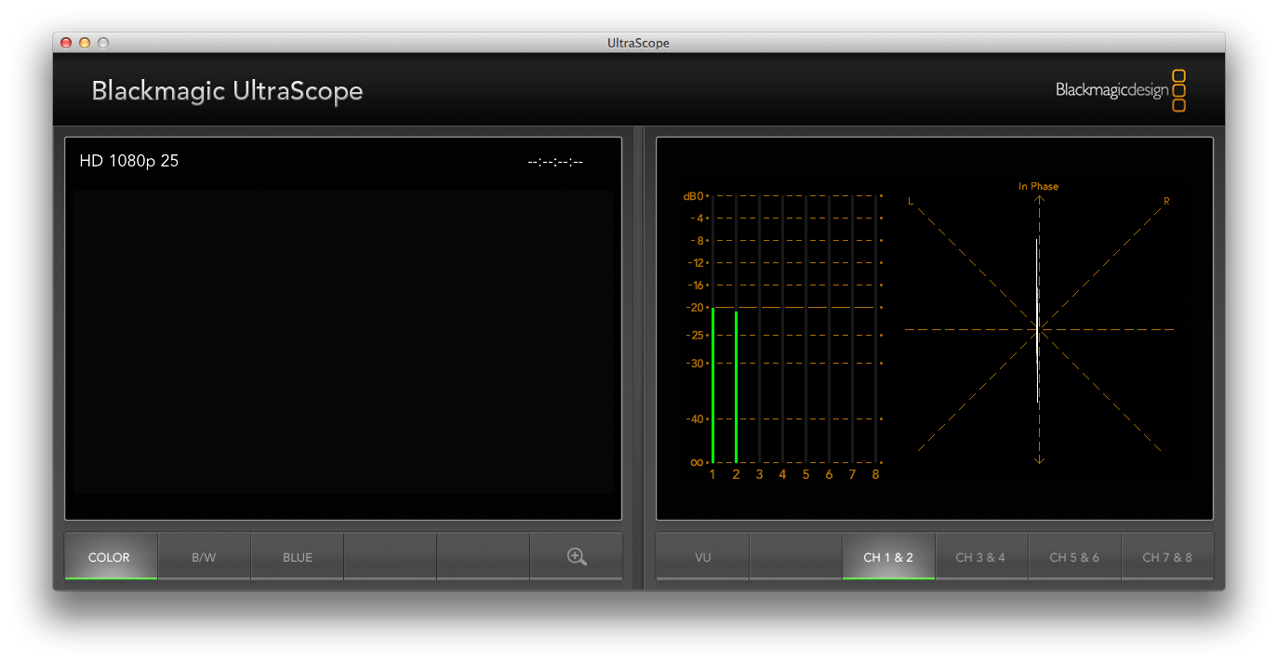Click the Blackmagicdesign logo
The width and height of the screenshot is (1278, 664).
point(1121,90)
